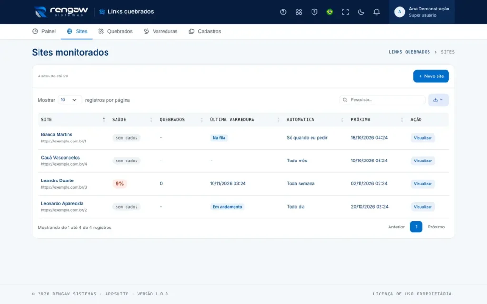487x304 pixels.
Task: Open the export download dropdown
Action: point(438,100)
